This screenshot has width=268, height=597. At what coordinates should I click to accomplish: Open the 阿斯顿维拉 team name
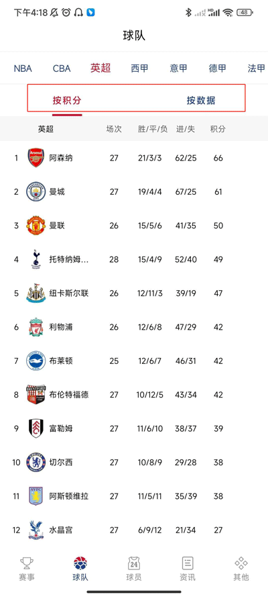(x=69, y=496)
